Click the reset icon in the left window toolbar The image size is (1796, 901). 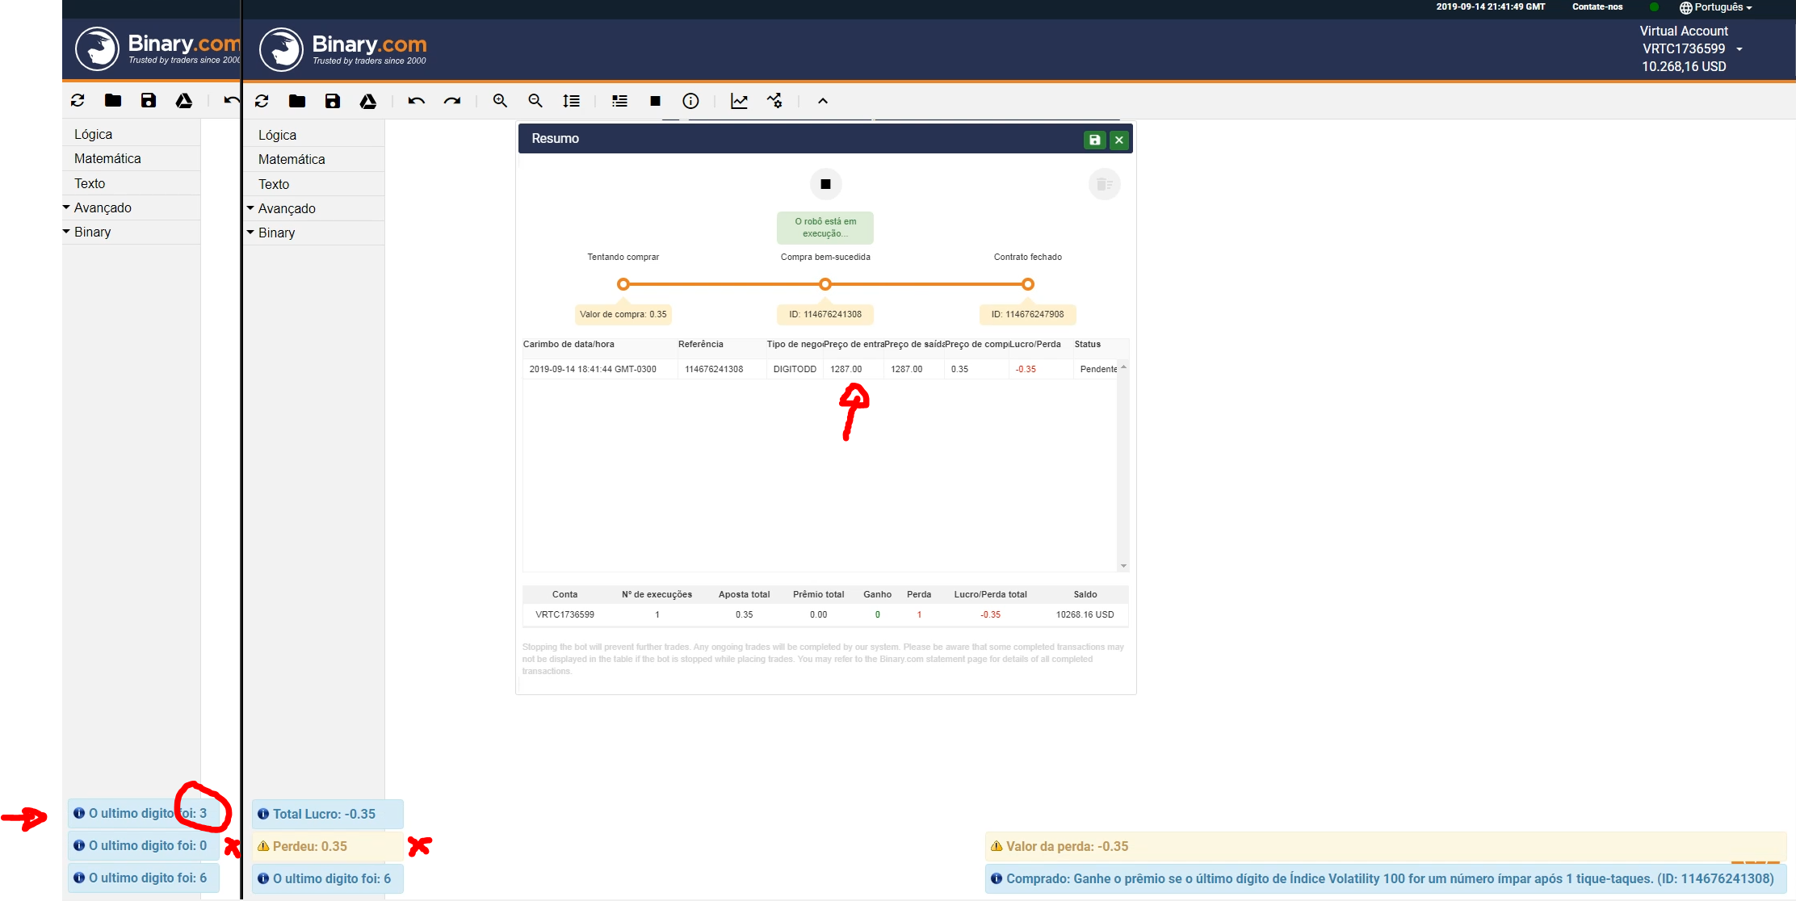pos(78,100)
